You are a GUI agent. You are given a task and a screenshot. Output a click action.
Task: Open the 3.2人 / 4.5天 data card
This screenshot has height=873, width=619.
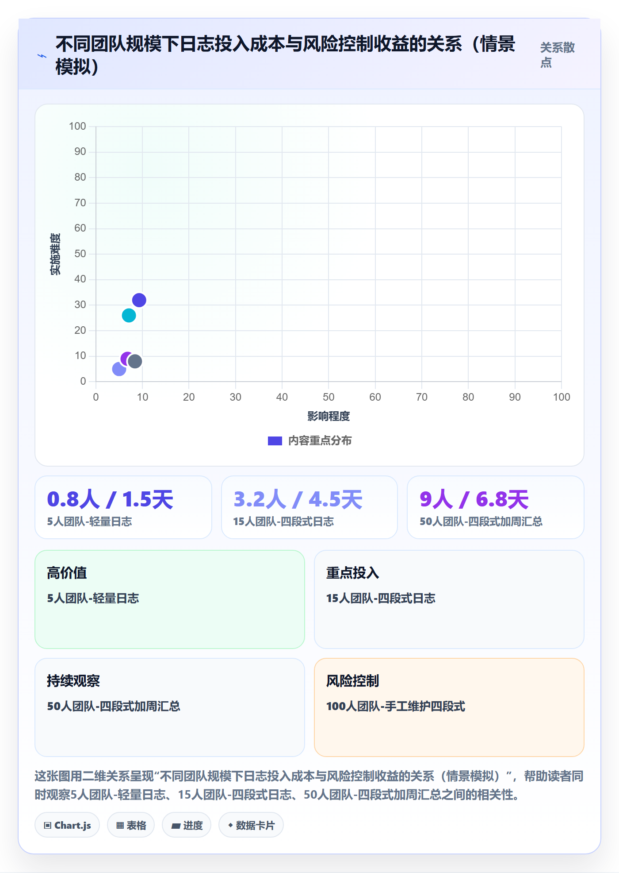[309, 507]
